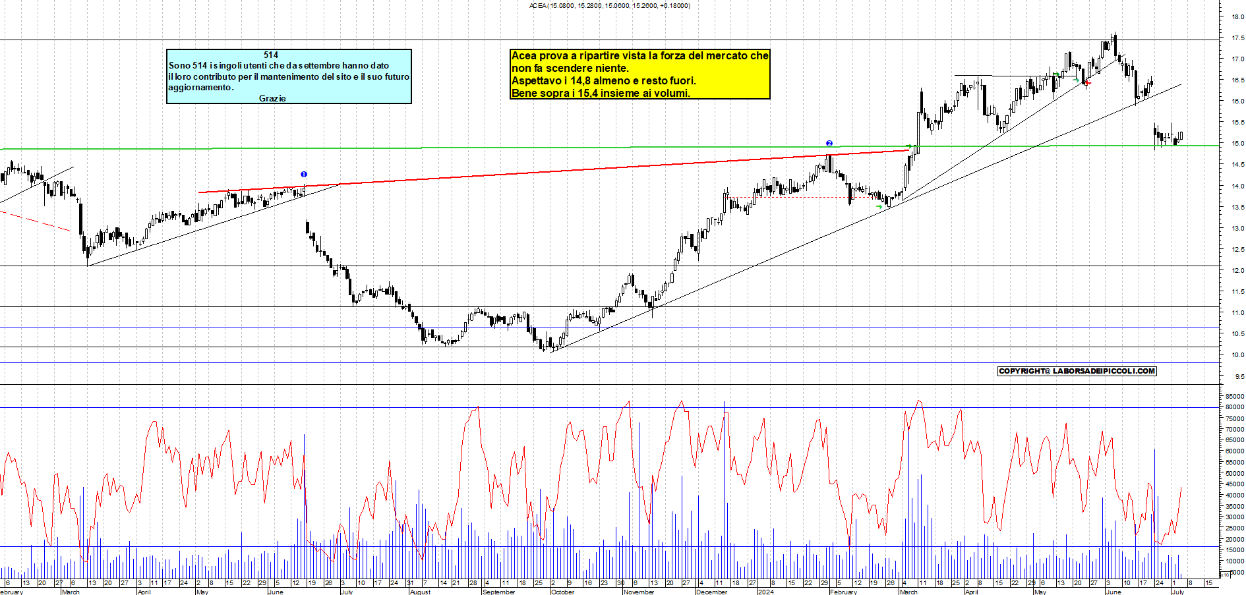
Task: Click the November label on the date axis
Action: 638,592
